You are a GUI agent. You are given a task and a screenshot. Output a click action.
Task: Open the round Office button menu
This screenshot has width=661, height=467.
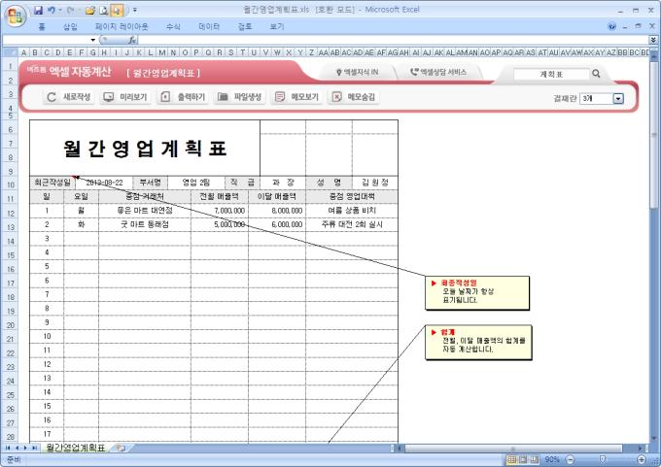(x=16, y=16)
